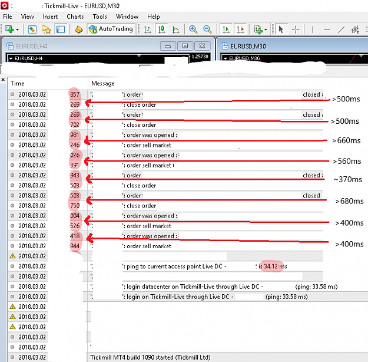Toggle chart auto scroll icon
This screenshot has width=368, height=362.
(226, 29)
